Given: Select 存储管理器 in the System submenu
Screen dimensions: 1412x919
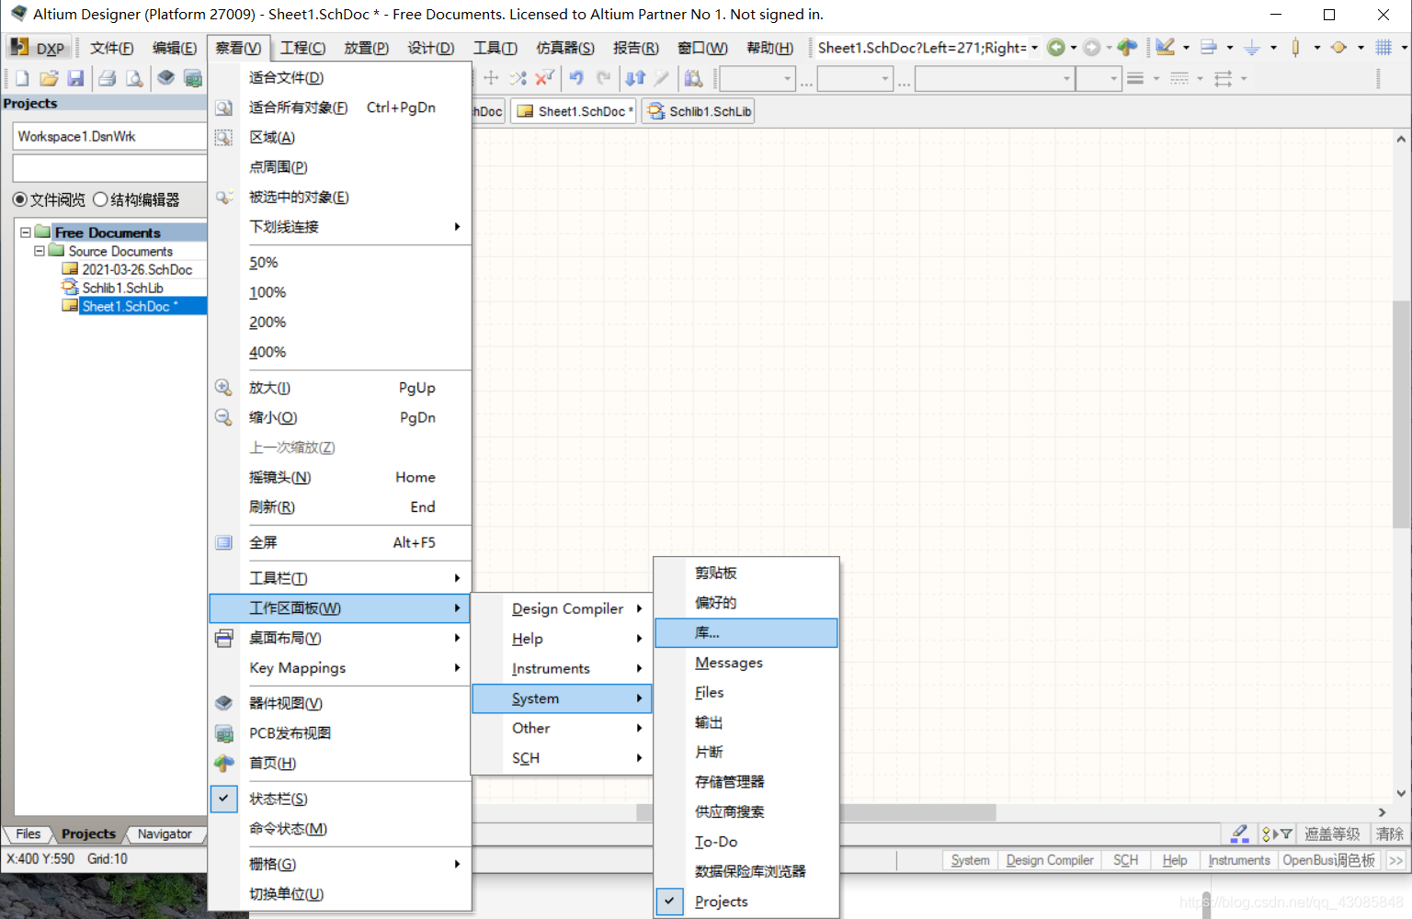Looking at the screenshot, I should point(746,782).
